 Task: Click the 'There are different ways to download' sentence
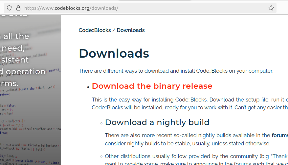click(x=176, y=71)
